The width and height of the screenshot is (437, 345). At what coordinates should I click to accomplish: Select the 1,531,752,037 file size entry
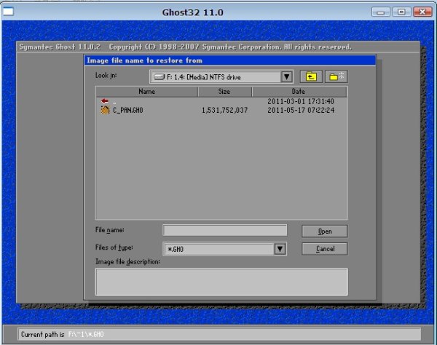click(224, 111)
